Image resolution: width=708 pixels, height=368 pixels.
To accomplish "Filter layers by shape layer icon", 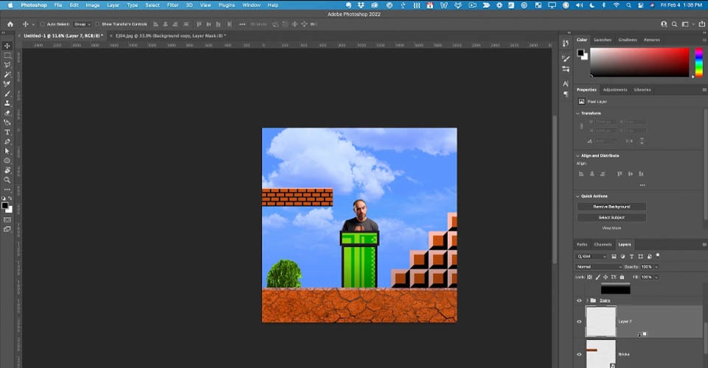I will tap(640, 256).
